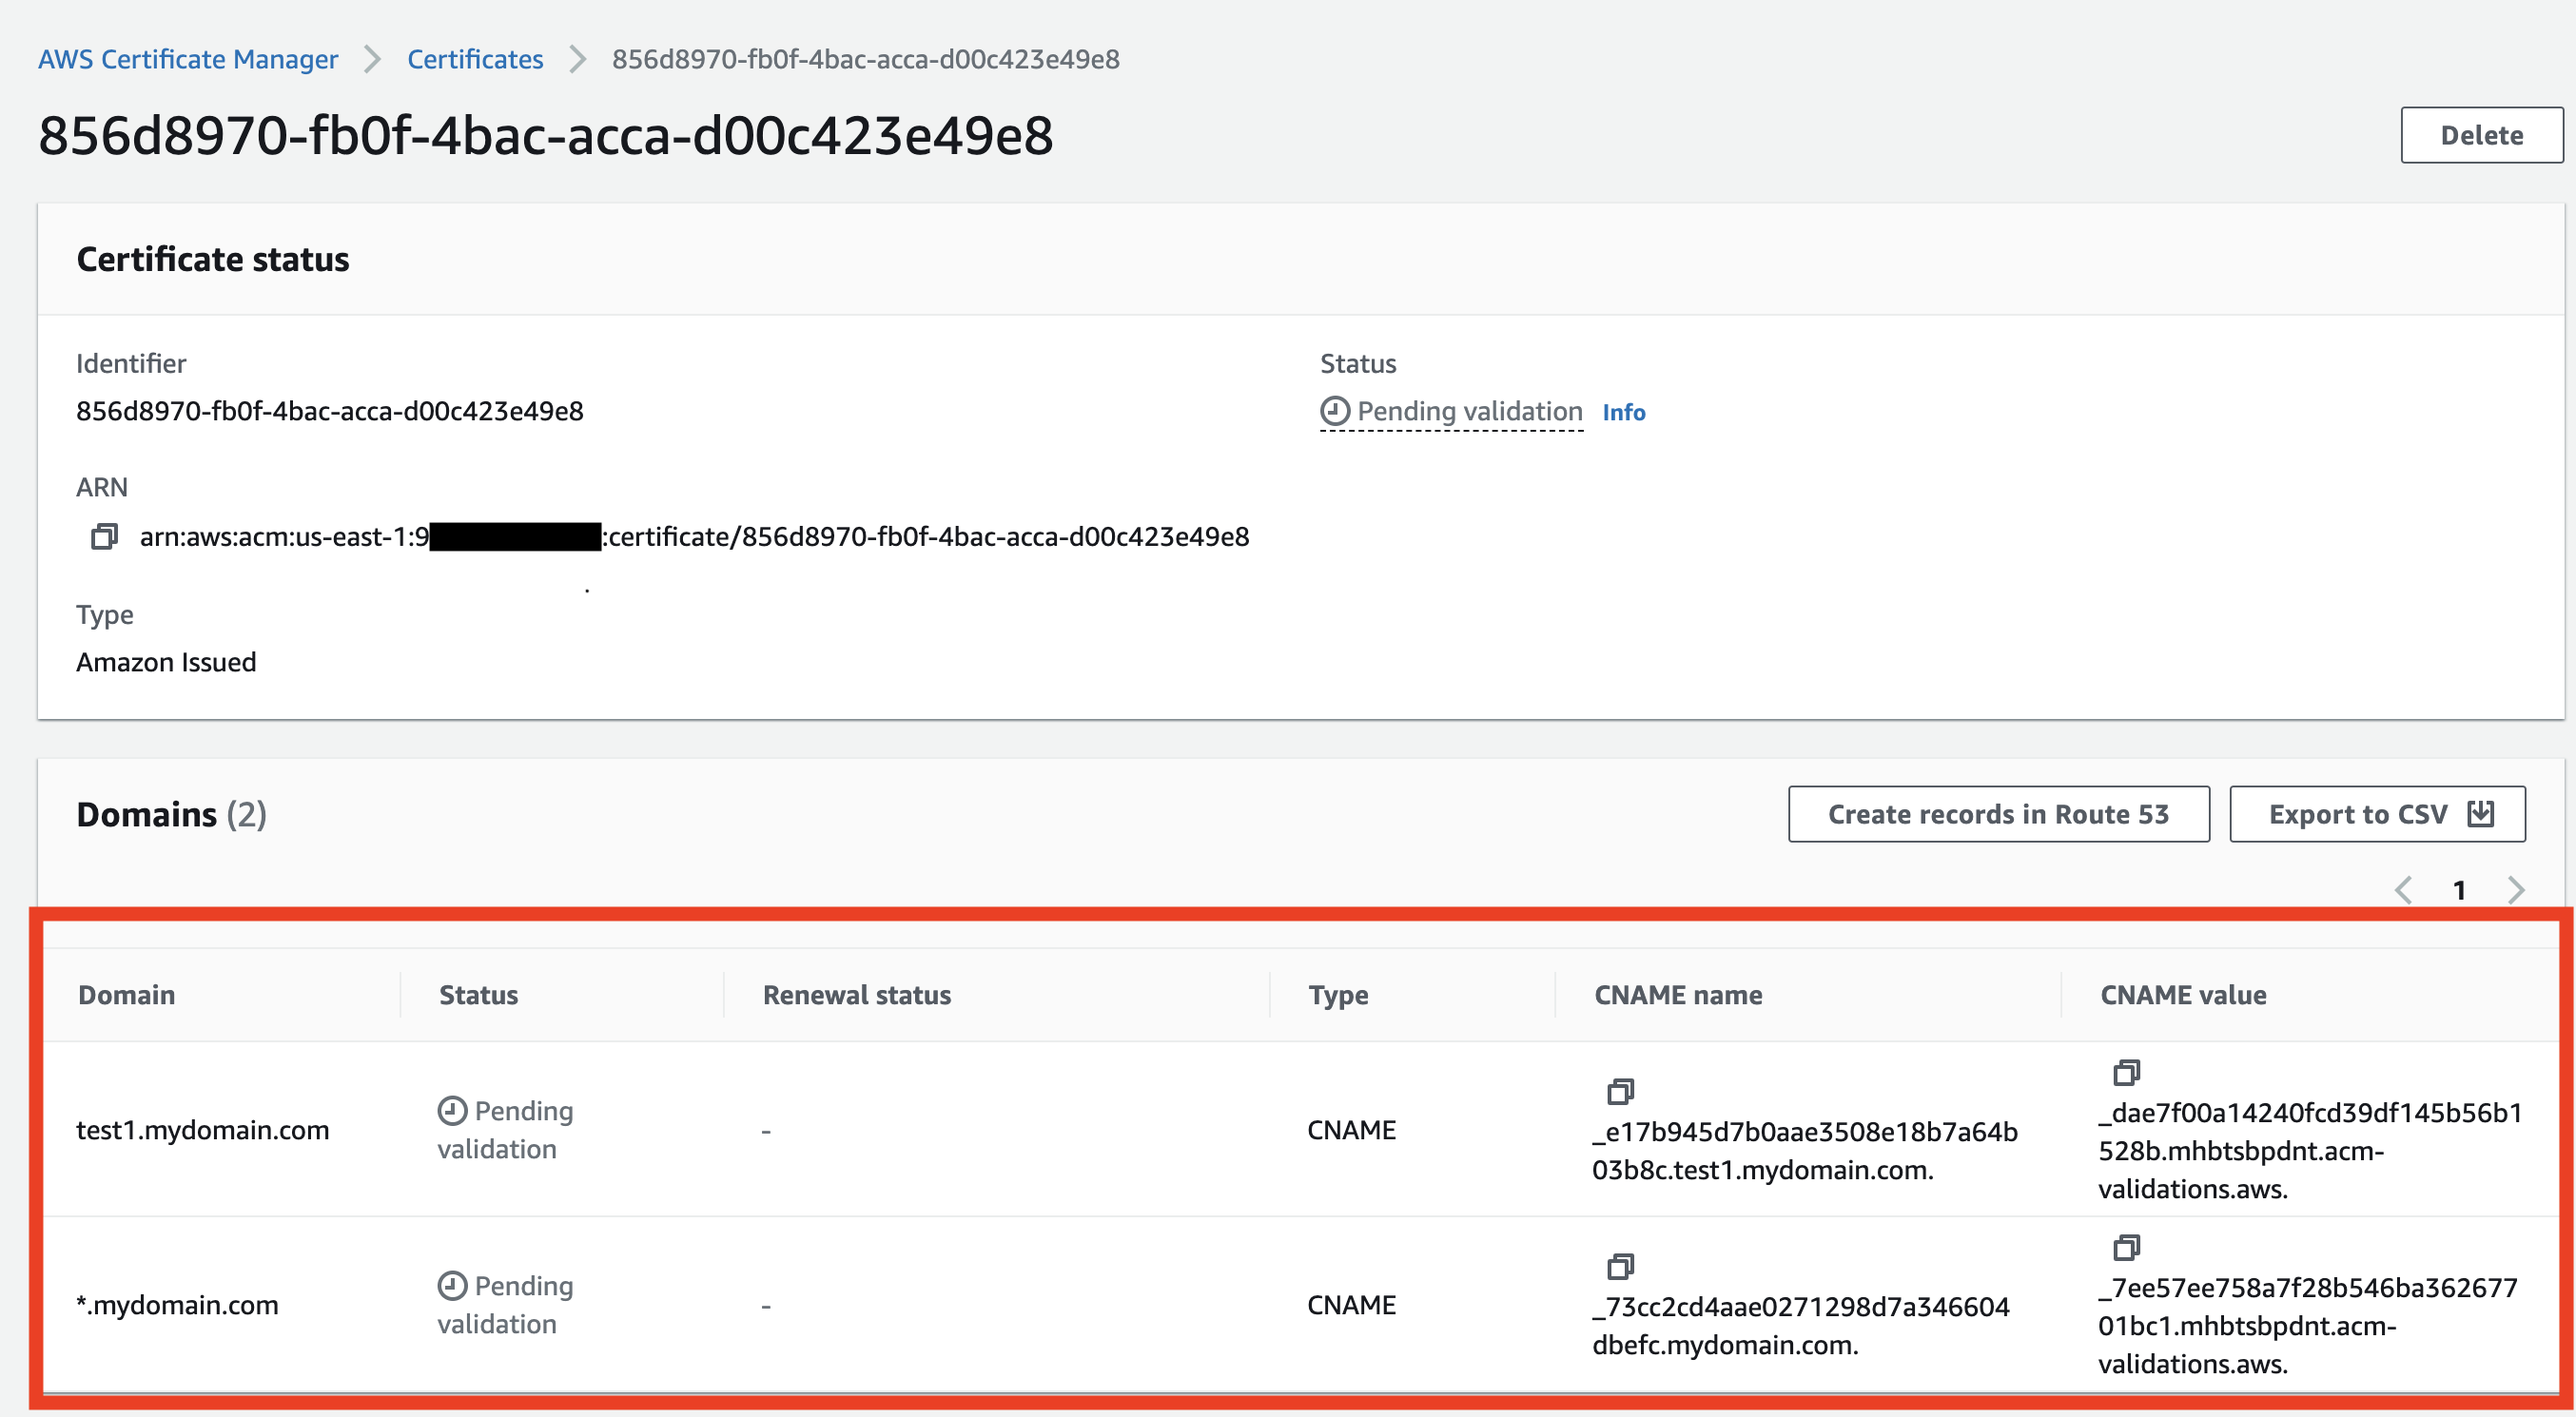Select page 1 in domains pagination
The height and width of the screenshot is (1417, 2576).
click(x=2459, y=889)
